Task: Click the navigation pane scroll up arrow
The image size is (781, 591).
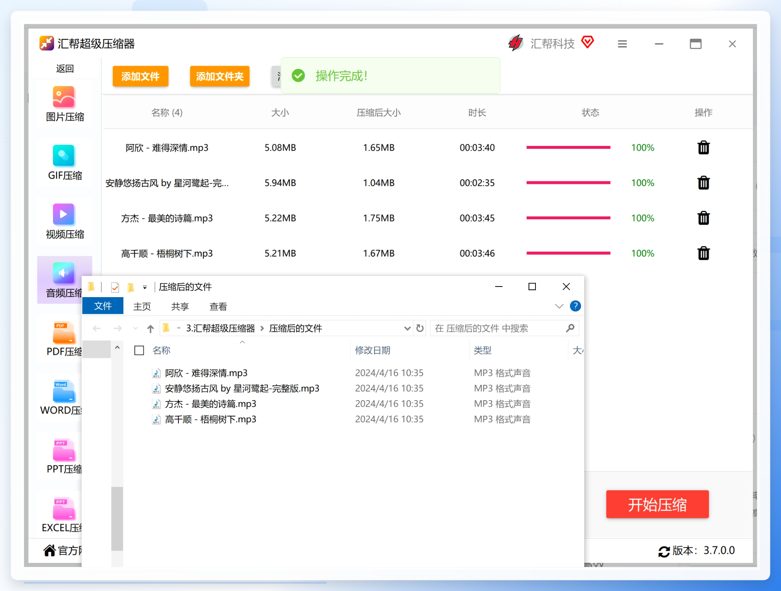Action: 117,348
